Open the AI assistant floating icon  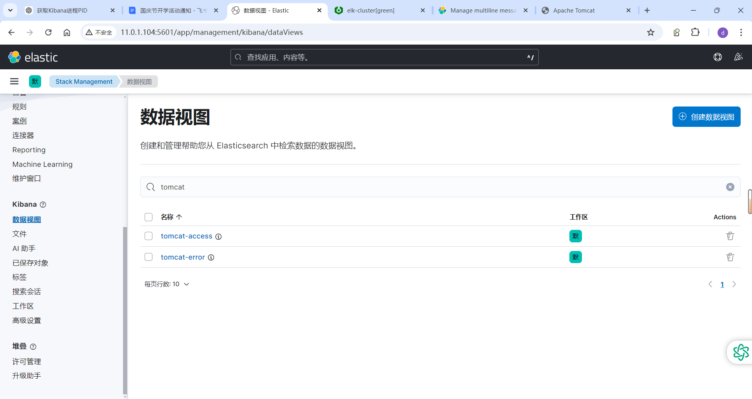coord(741,352)
